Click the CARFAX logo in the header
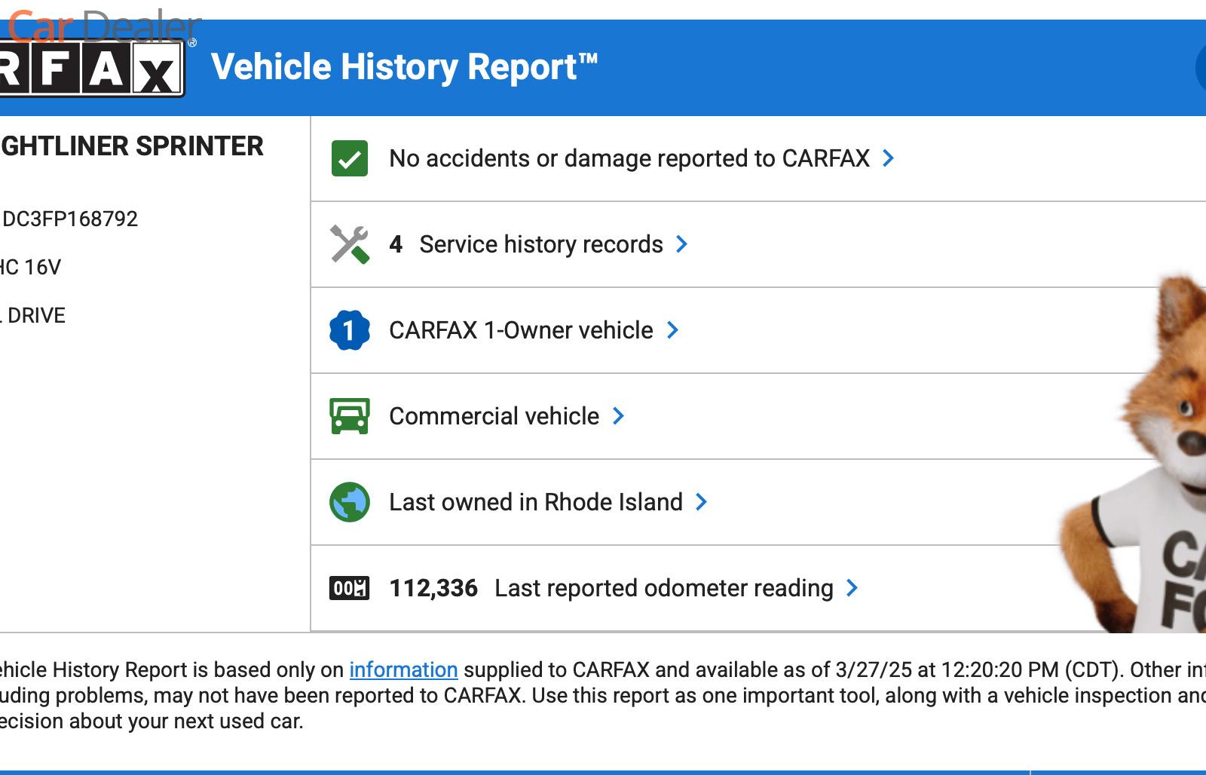 pyautogui.click(x=91, y=69)
